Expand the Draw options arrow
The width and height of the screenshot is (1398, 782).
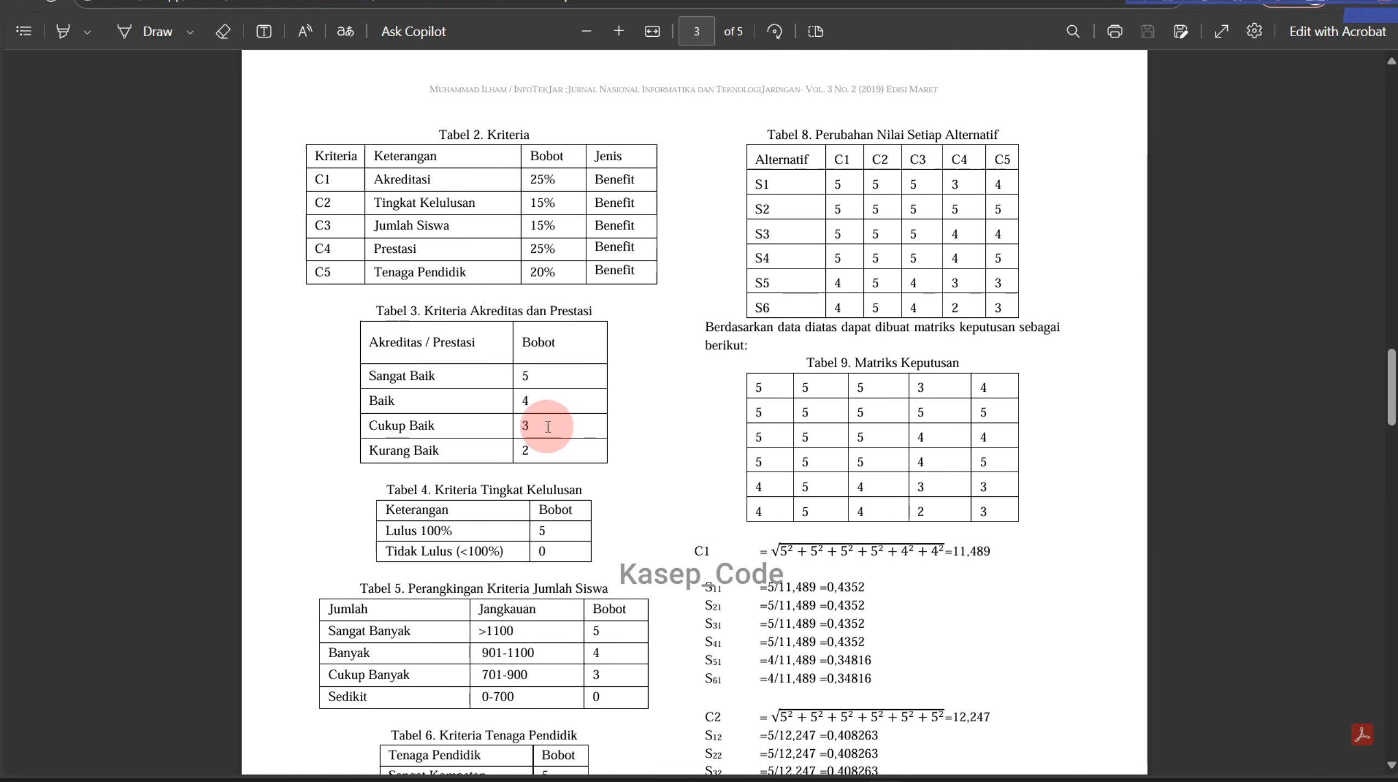(x=190, y=32)
